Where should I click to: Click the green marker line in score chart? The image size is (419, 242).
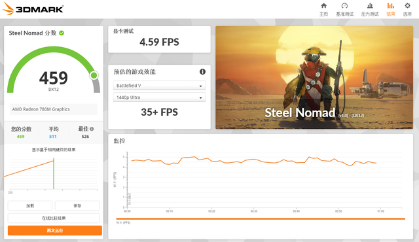[x=54, y=173]
